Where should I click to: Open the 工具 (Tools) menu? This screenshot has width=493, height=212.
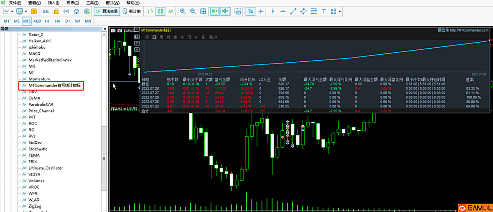click(92, 3)
